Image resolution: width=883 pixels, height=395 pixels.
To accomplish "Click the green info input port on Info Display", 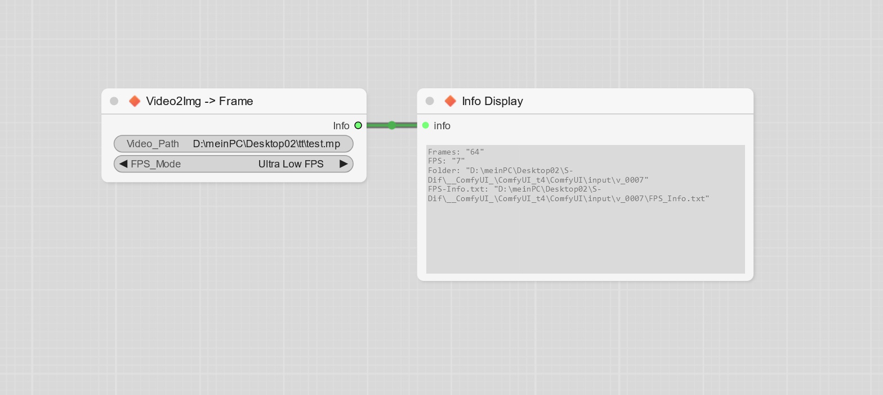I will [x=426, y=125].
